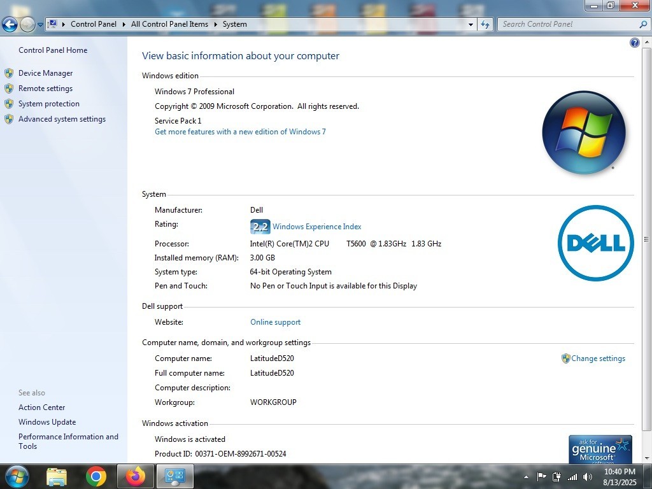Expand the arrow before Control Panel breadcrumb

(x=64, y=24)
